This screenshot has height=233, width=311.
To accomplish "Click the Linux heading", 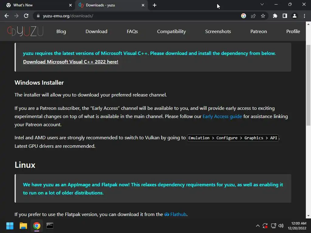I will coord(25,165).
